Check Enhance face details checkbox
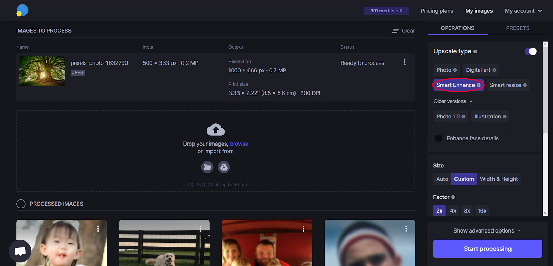 click(439, 138)
